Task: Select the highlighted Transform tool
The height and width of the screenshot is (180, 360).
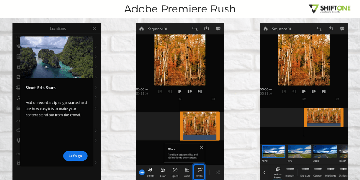Action: click(199, 172)
